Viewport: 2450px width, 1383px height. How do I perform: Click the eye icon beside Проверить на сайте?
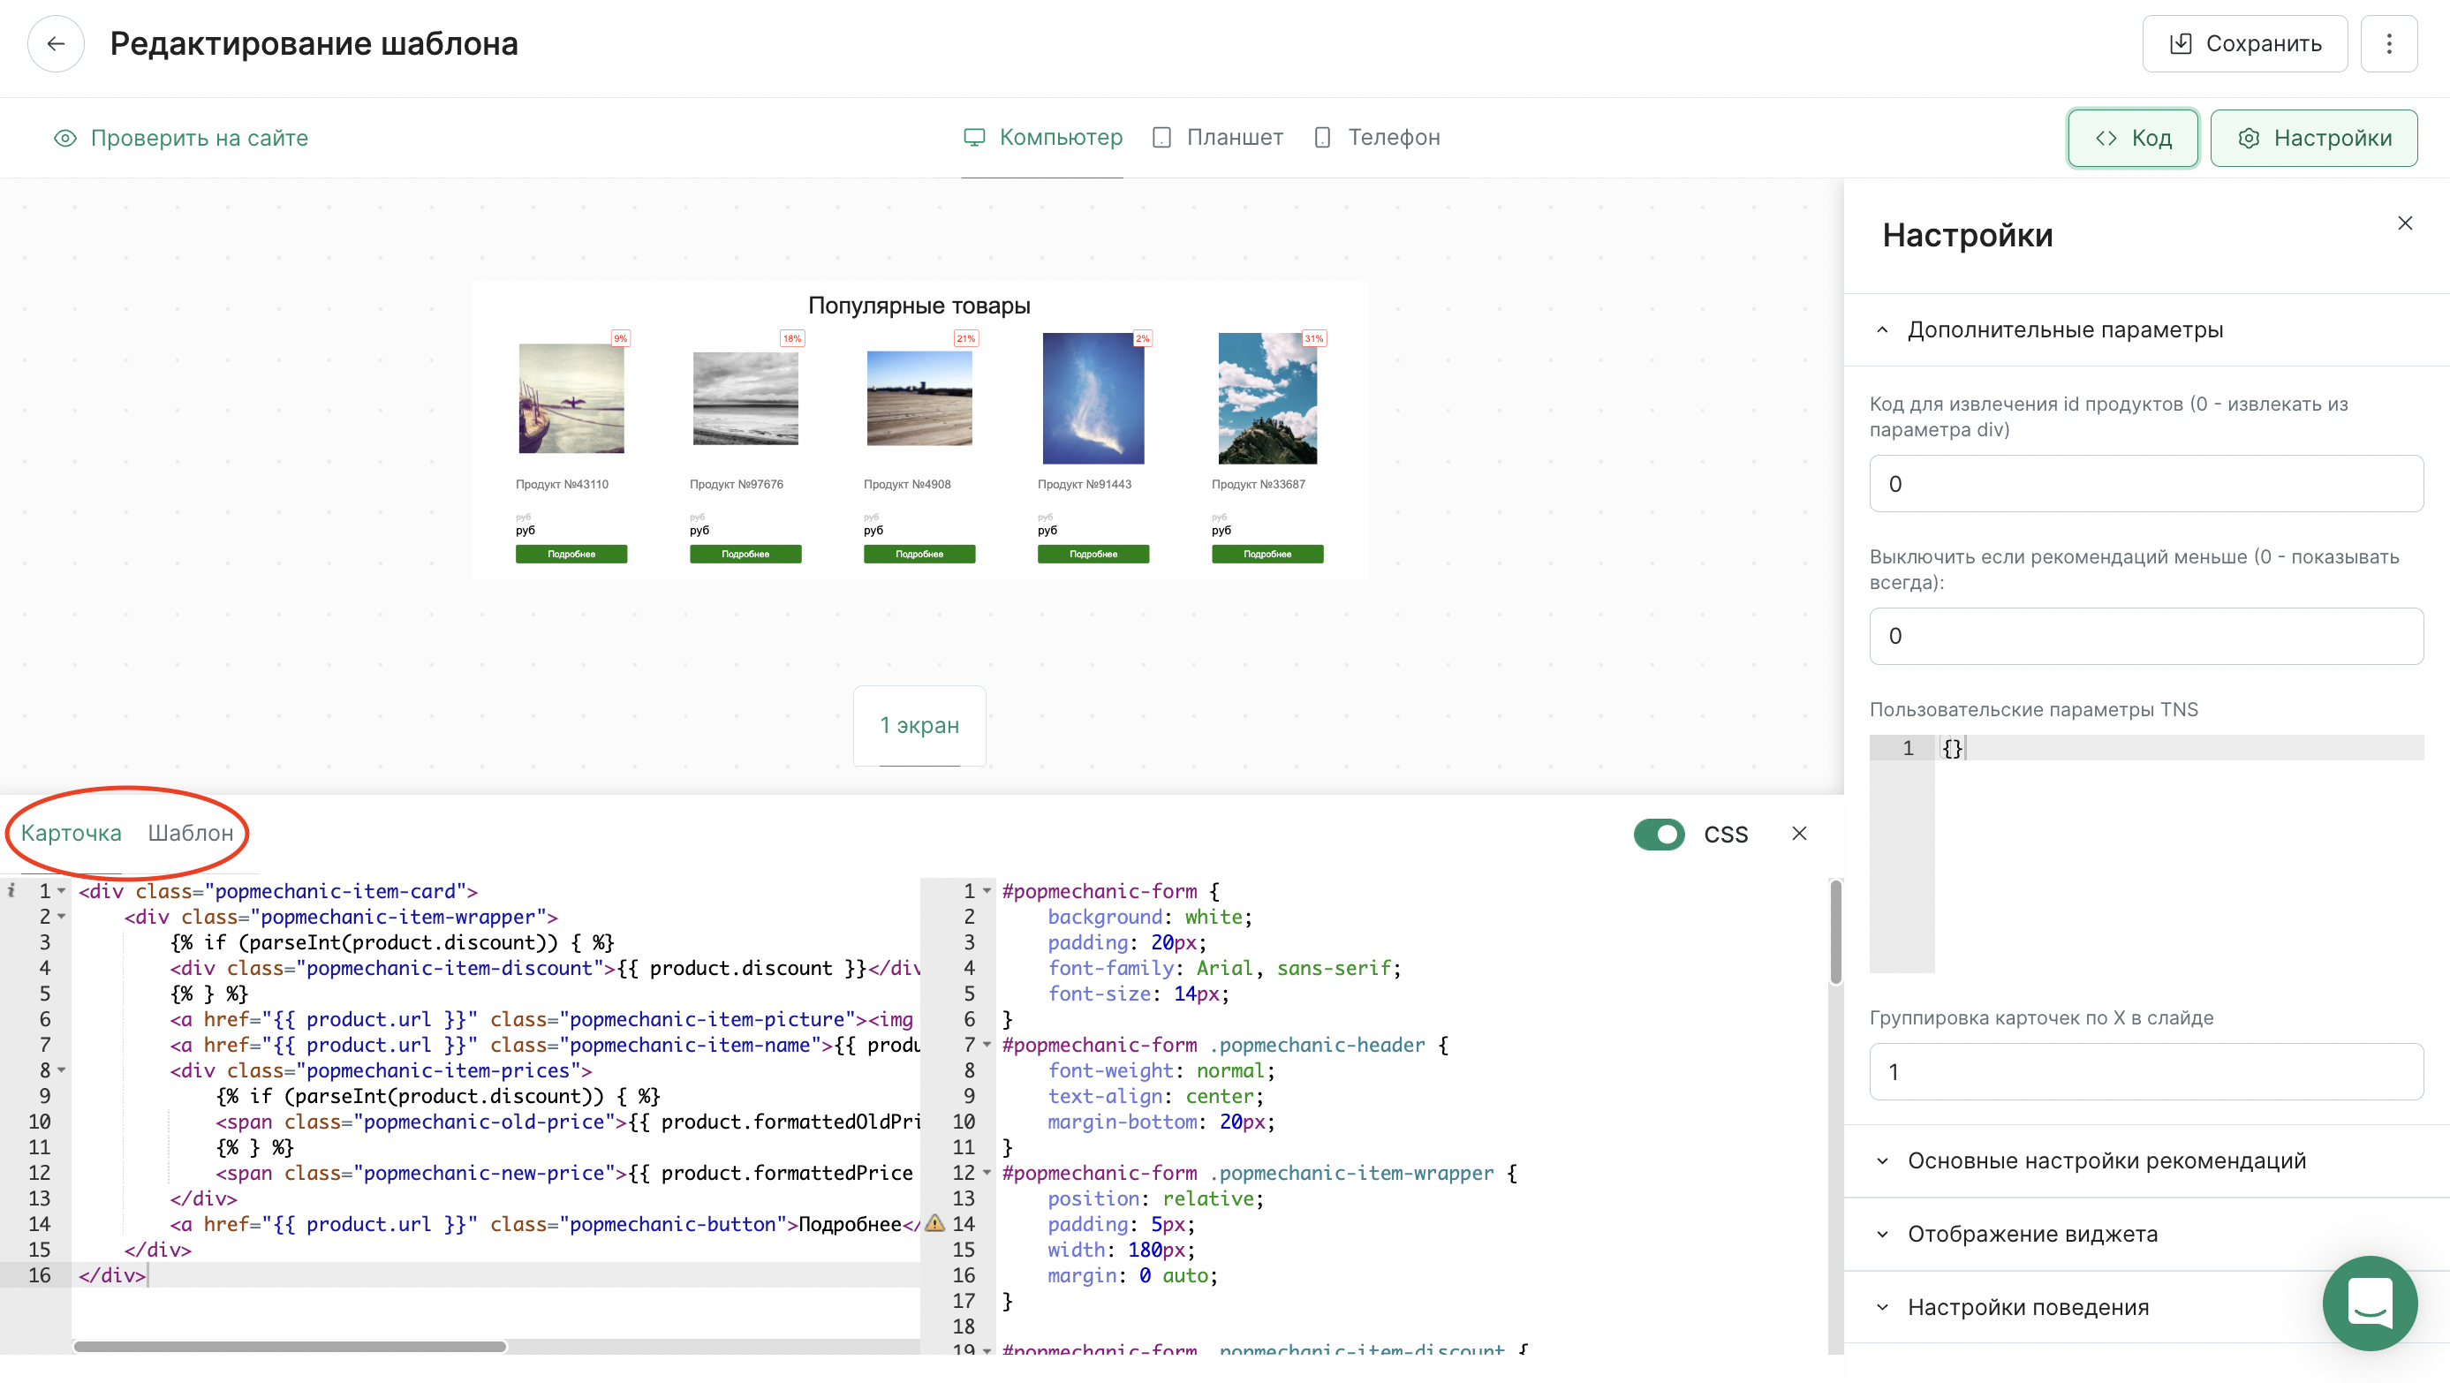click(x=65, y=138)
